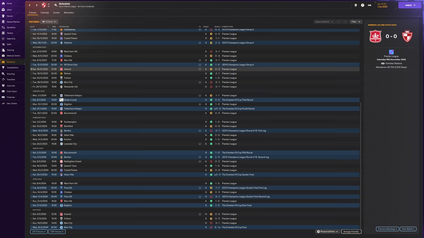Go to the next season with the arrow
Screen dimensions: 424x238
(x=345, y=22)
